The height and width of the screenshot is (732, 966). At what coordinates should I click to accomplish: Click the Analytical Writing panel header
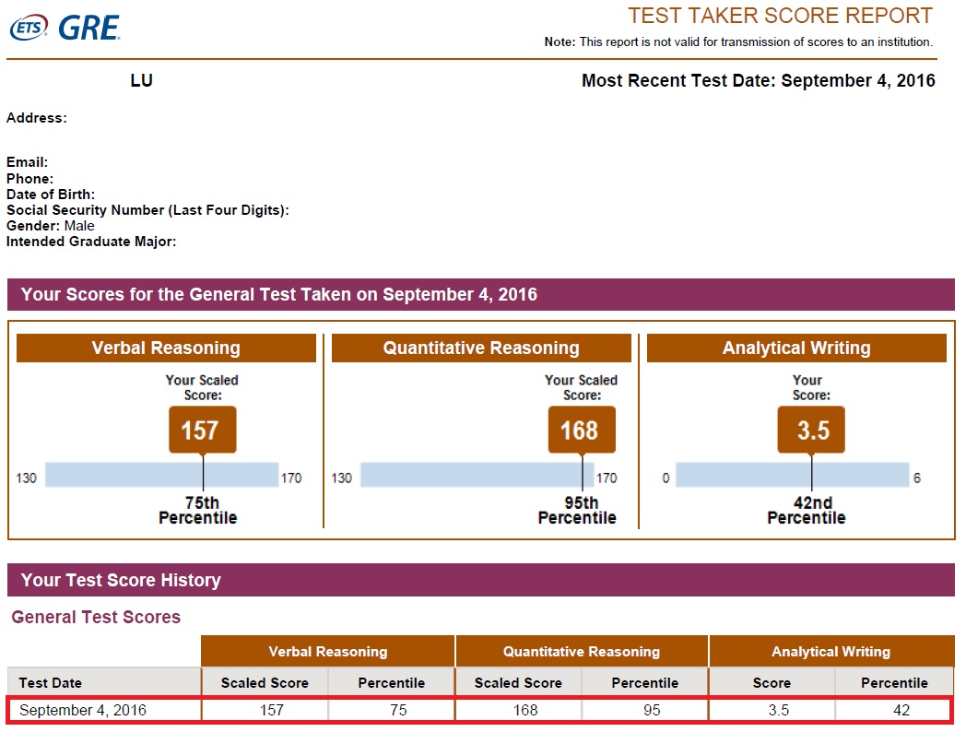796,348
